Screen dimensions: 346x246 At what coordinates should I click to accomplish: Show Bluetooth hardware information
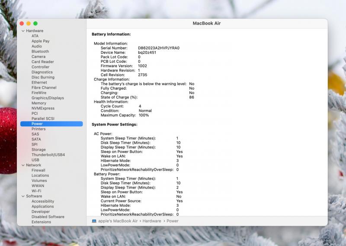[x=40, y=51]
